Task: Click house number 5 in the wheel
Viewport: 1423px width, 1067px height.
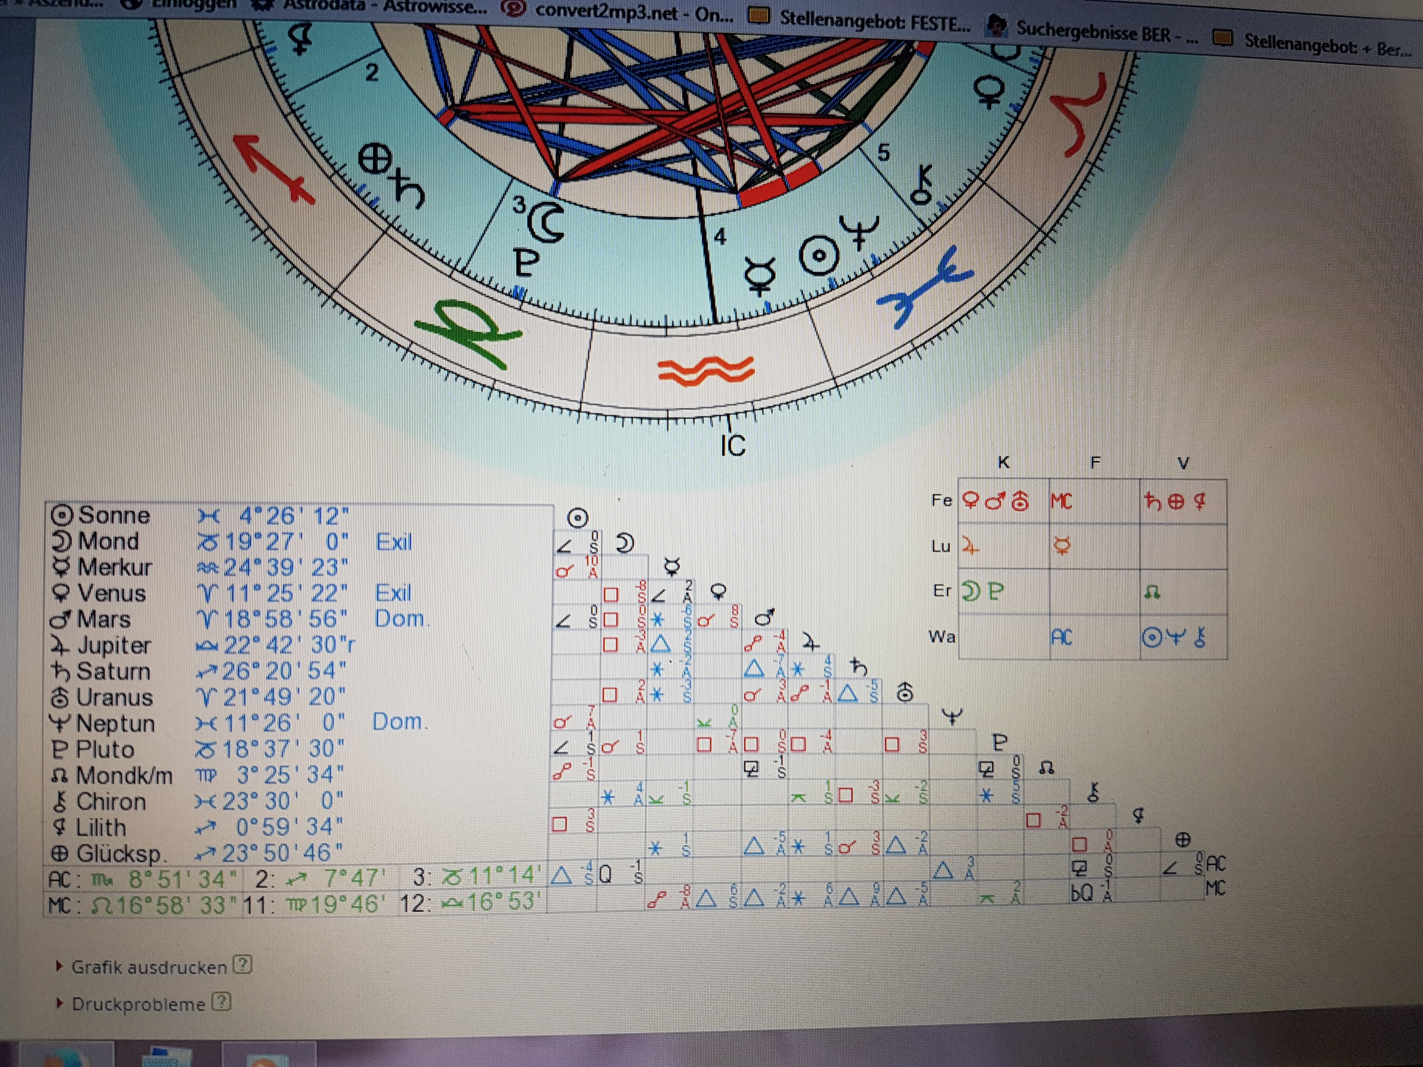Action: 883,153
